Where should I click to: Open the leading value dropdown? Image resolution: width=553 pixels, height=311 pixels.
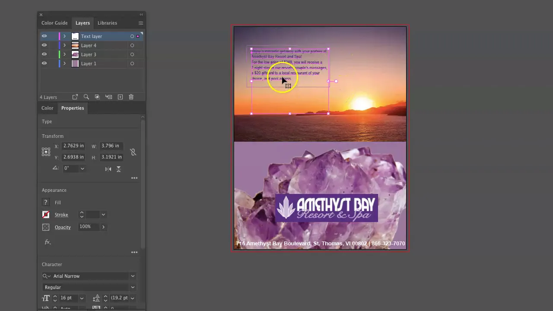[132, 298]
